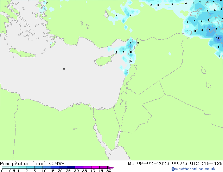Click the legend label "35"

pos(84,171)
